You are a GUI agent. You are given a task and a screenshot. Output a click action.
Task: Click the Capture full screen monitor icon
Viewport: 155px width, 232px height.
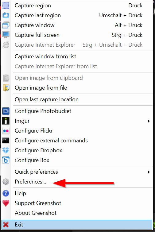(x=6, y=35)
